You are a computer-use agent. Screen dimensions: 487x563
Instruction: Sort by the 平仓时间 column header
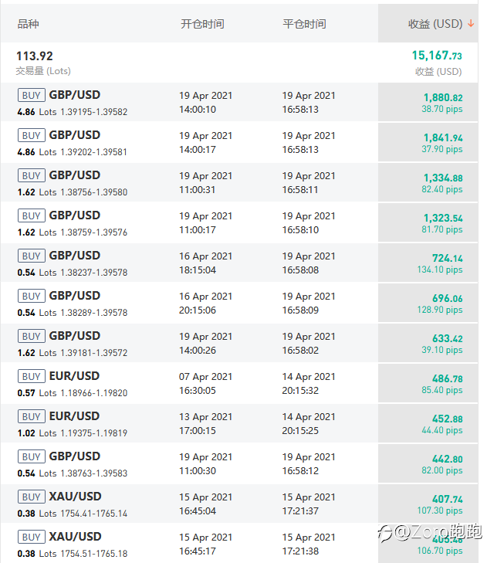(304, 24)
